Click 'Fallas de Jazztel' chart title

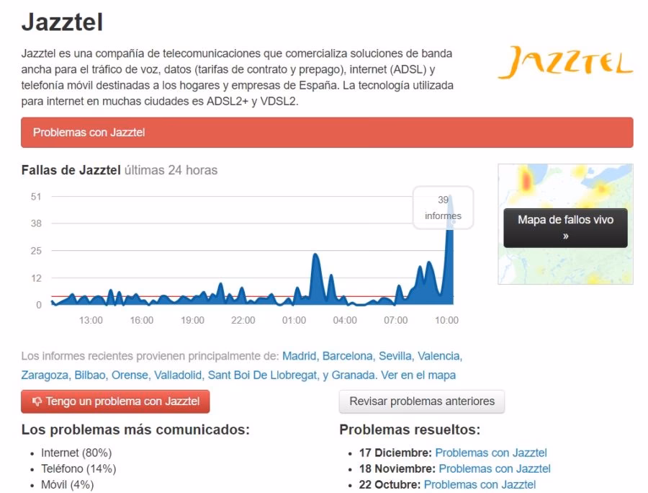71,170
